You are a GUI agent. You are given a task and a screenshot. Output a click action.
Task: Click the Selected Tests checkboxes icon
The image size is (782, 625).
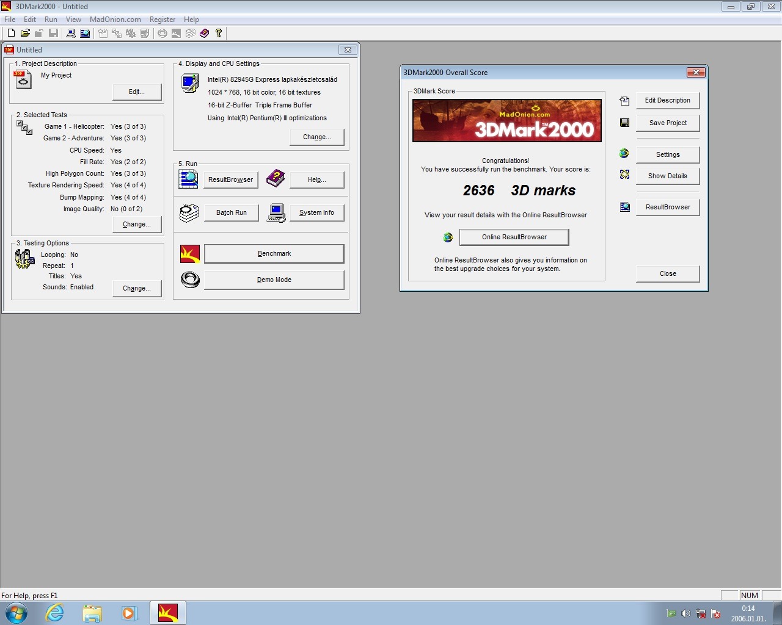(x=24, y=128)
